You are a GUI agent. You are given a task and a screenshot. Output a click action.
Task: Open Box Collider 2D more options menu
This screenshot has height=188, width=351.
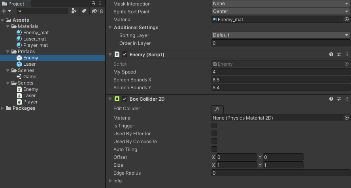(x=347, y=99)
